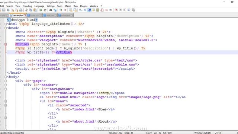
Task: Open the Plugins menu
Action: click(84, 6)
